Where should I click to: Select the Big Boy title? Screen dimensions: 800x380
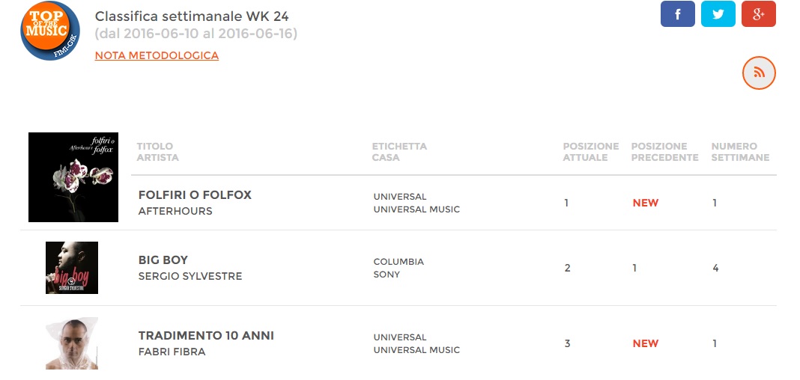(x=163, y=260)
